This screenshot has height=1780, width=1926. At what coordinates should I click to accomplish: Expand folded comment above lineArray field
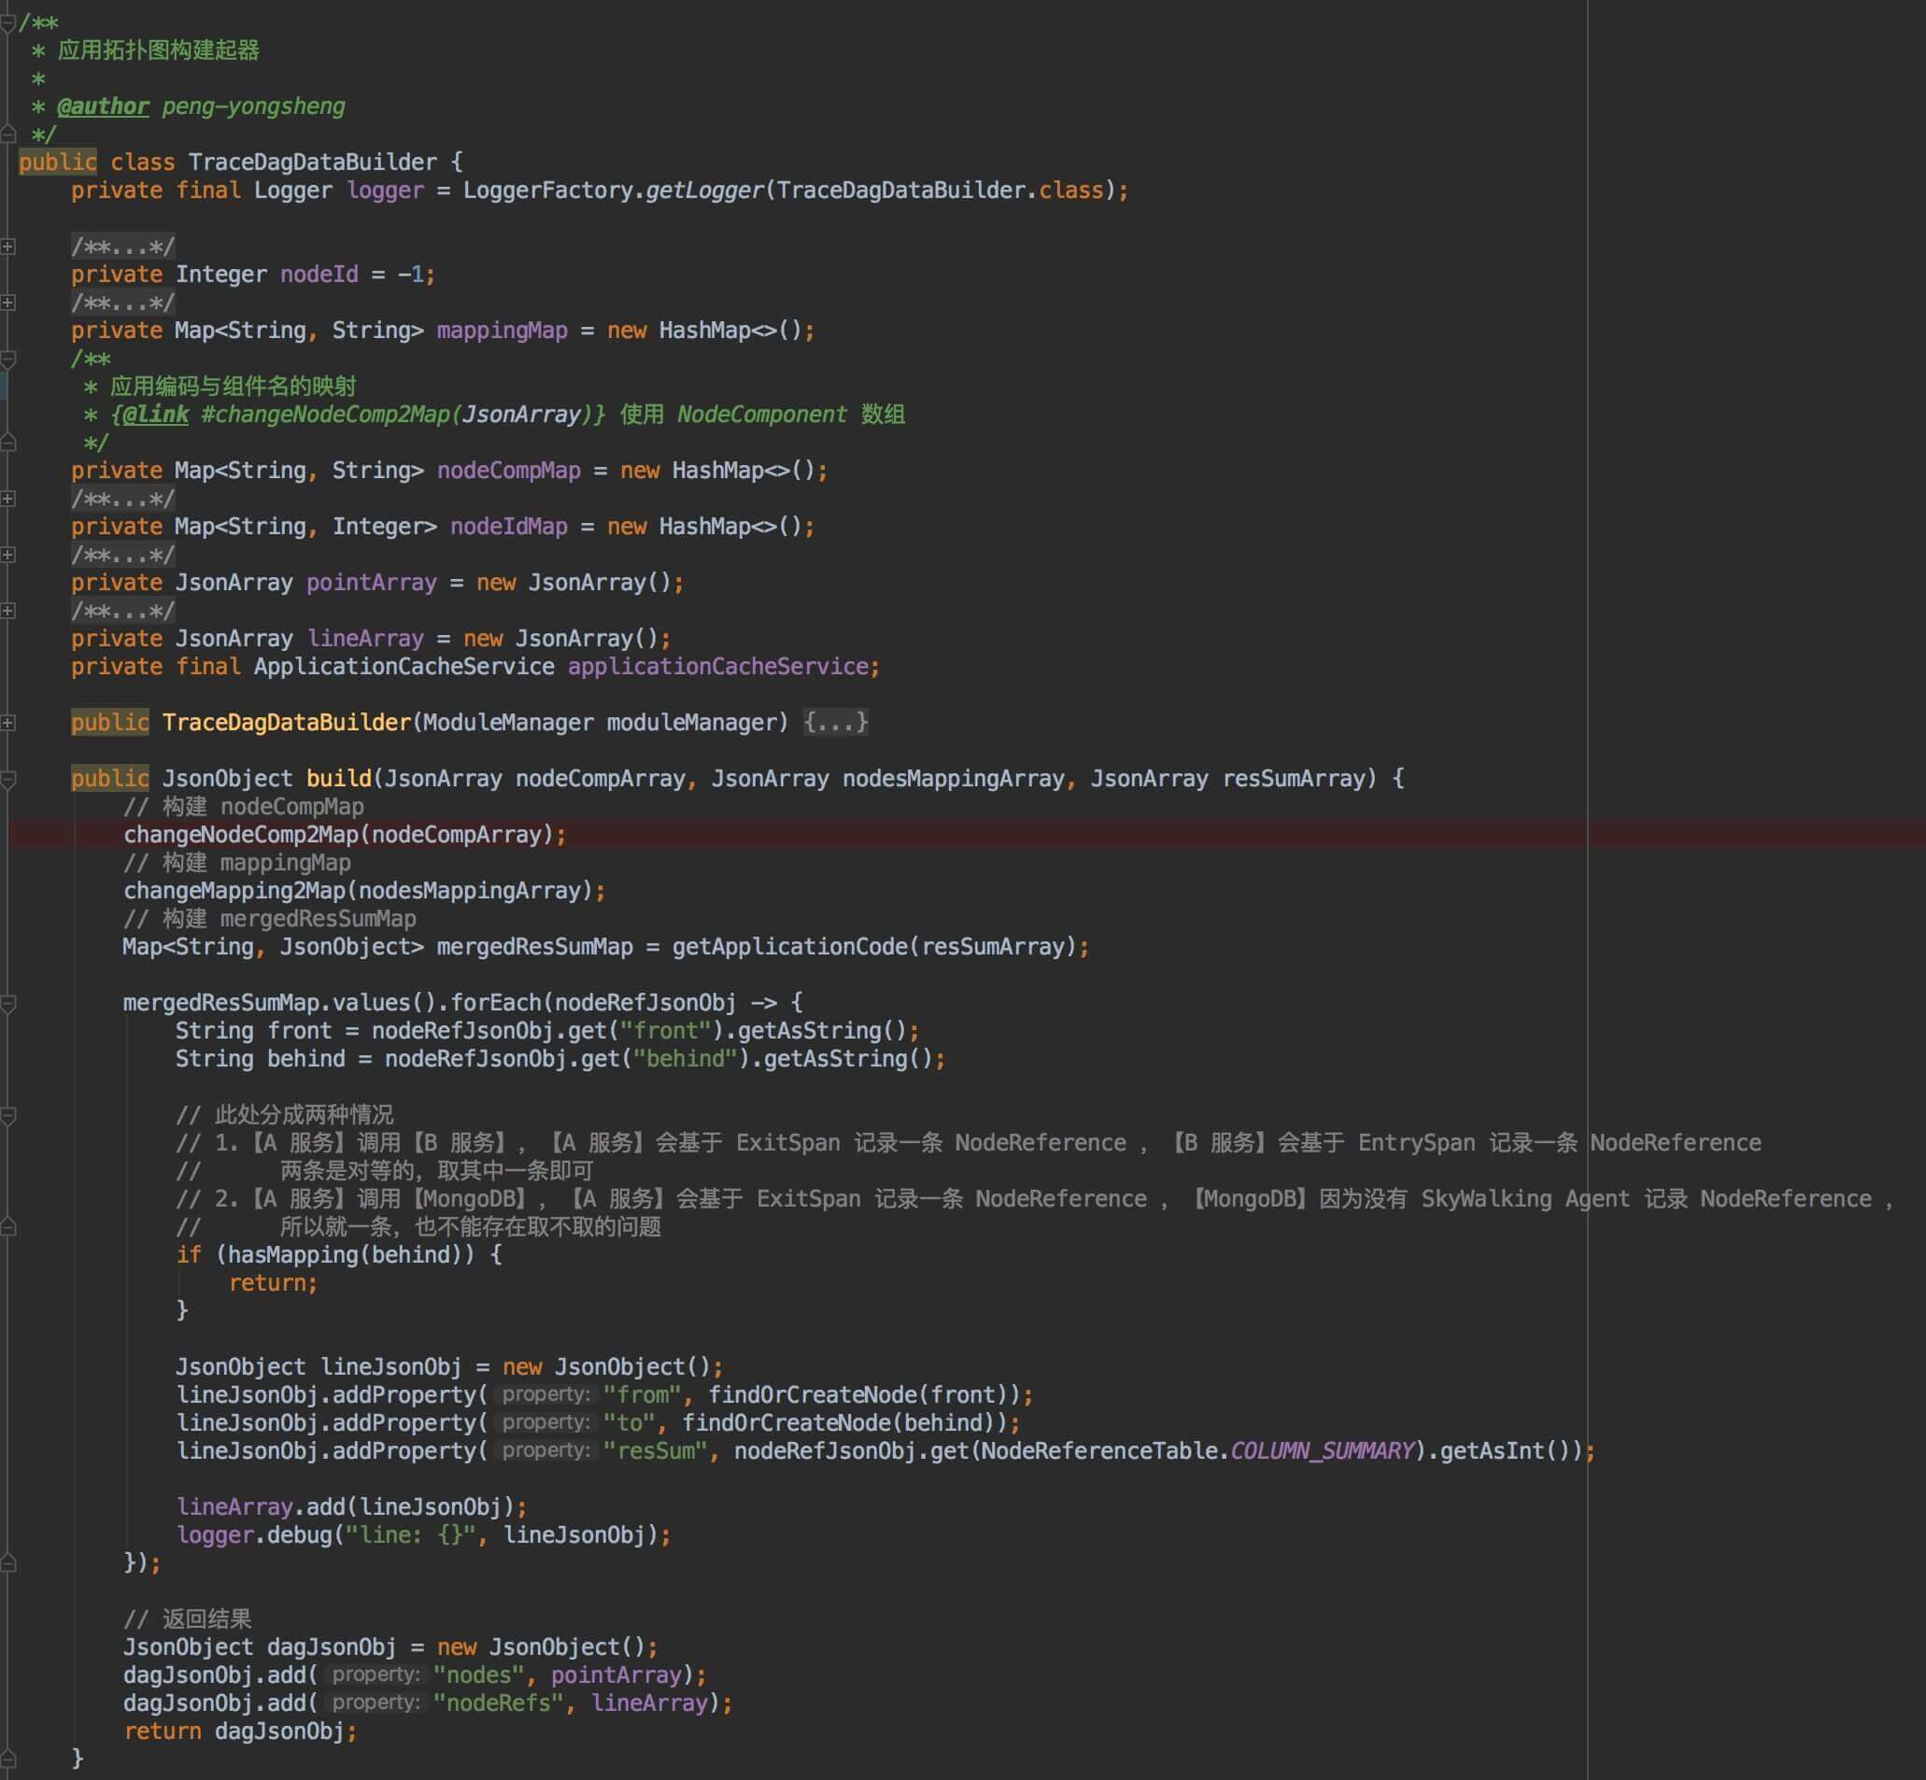click(x=7, y=611)
